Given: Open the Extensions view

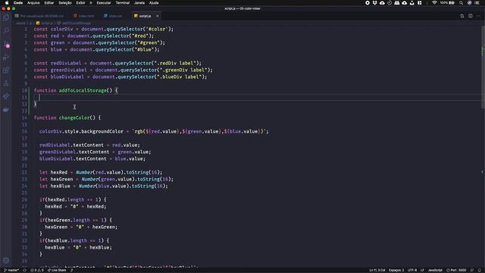Looking at the screenshot, I should 6,70.
